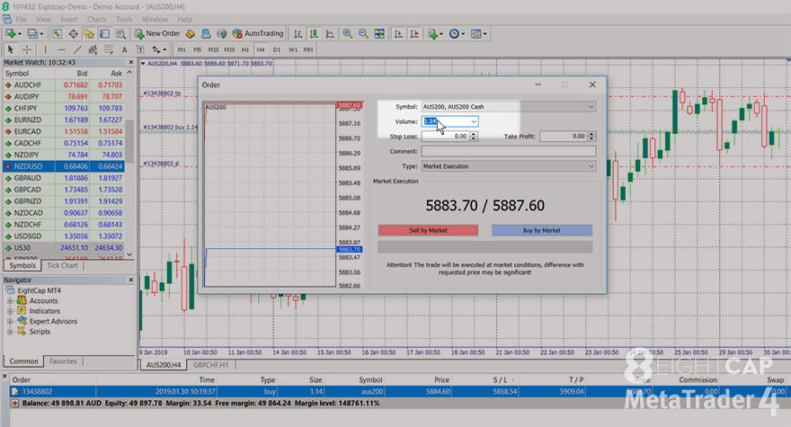
Task: Open the Type dropdown showing Market Execution
Action: [x=509, y=166]
